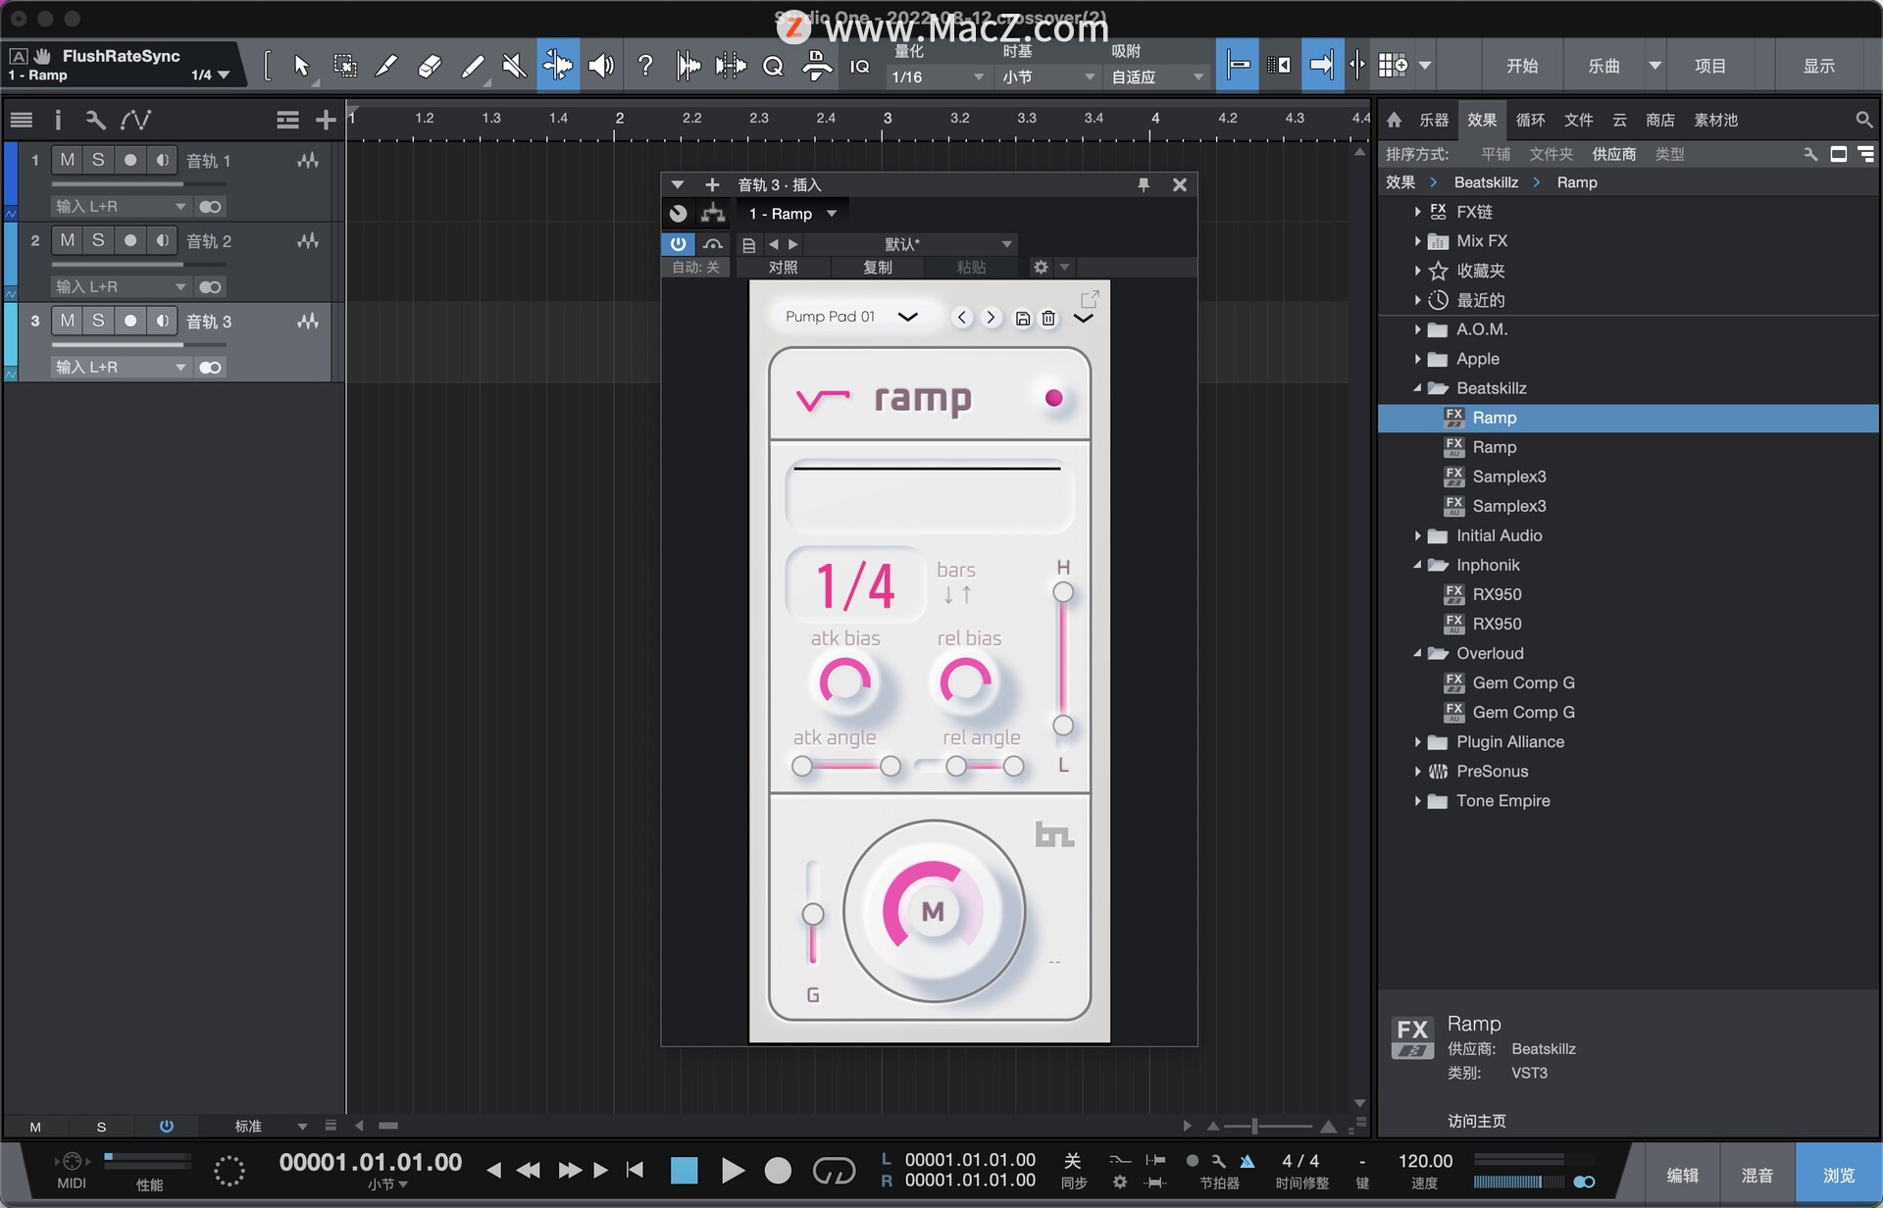Open the 编辑 edit view
Image resolution: width=1883 pixels, height=1208 pixels.
1682,1175
